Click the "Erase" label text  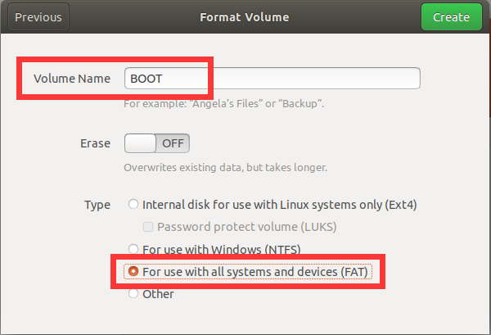pyautogui.click(x=95, y=143)
